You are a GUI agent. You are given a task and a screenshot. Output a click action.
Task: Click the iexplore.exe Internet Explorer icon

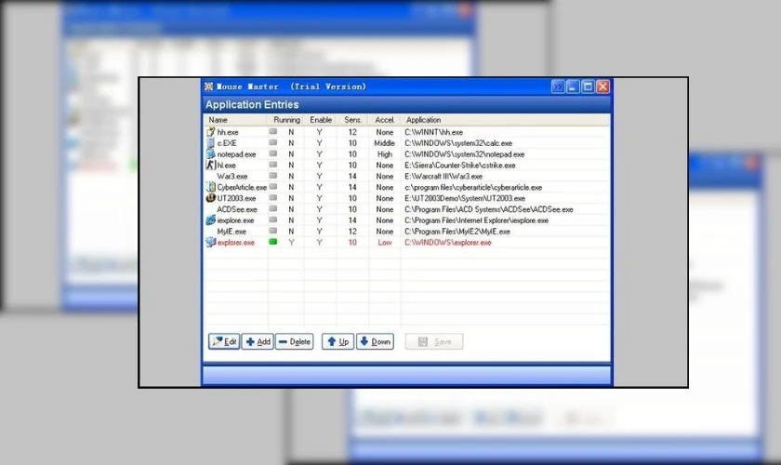tap(211, 219)
